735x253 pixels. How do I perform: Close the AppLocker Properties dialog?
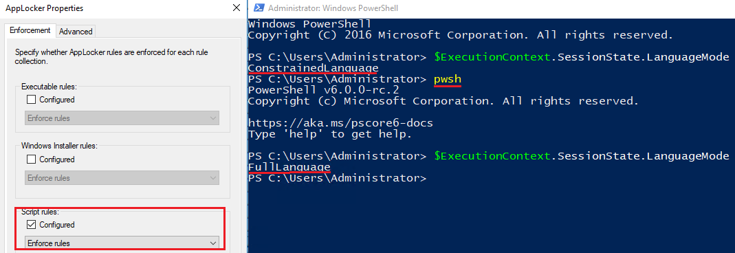pyautogui.click(x=237, y=8)
